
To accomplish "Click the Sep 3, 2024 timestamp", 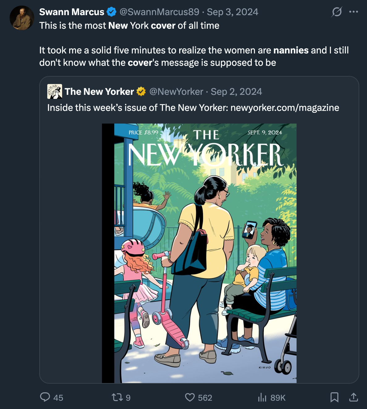I will 232,12.
